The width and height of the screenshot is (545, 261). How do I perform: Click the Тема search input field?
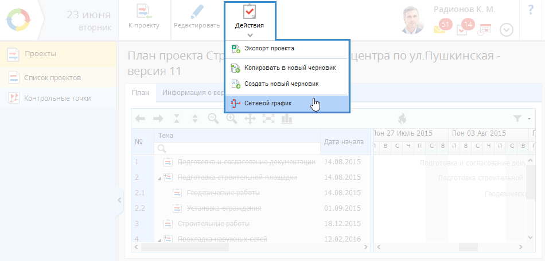coord(237,148)
